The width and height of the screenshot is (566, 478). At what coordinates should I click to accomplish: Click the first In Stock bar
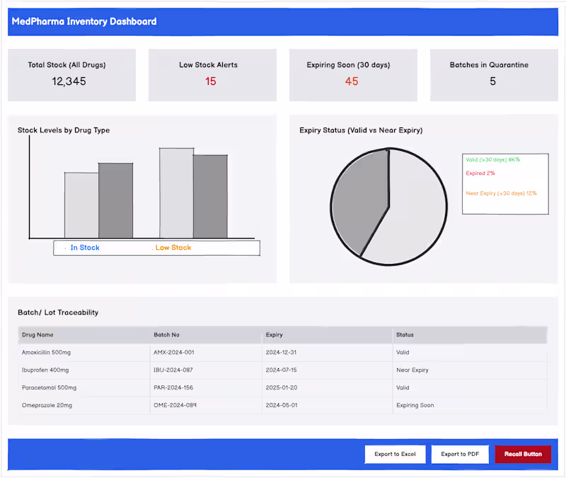click(x=81, y=205)
